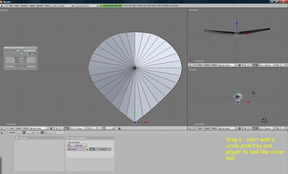The image size is (288, 174).
Task: Toggle 3D transform manipulator hand icon in main viewport
Action: (x=66, y=128)
